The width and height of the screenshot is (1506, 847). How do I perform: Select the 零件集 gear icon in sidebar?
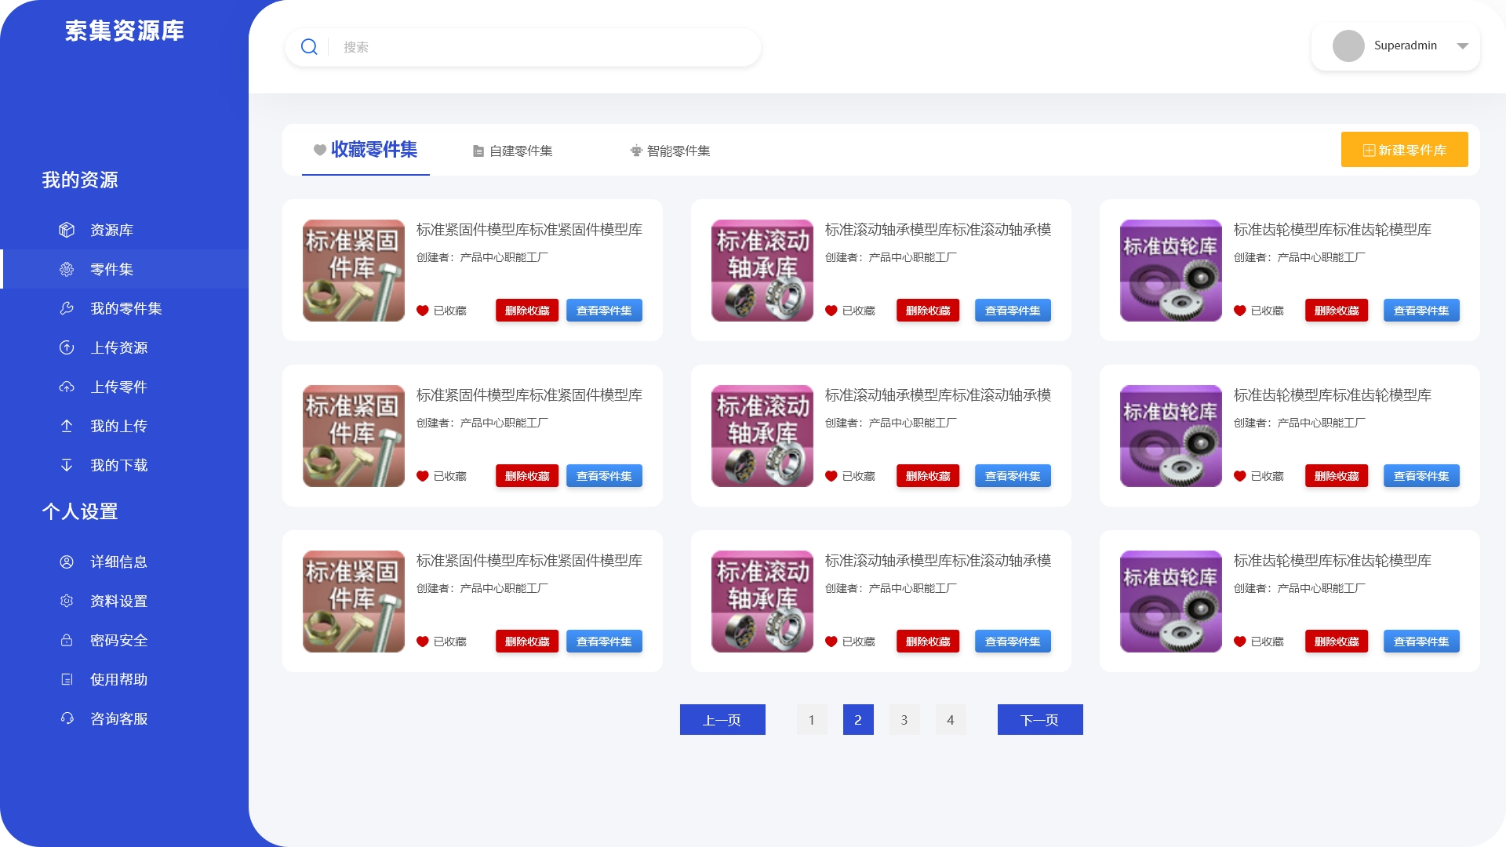click(x=67, y=269)
